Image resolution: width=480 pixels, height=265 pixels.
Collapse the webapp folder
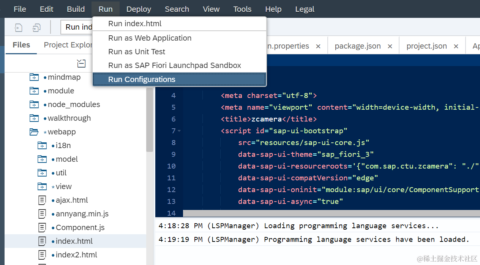point(62,132)
